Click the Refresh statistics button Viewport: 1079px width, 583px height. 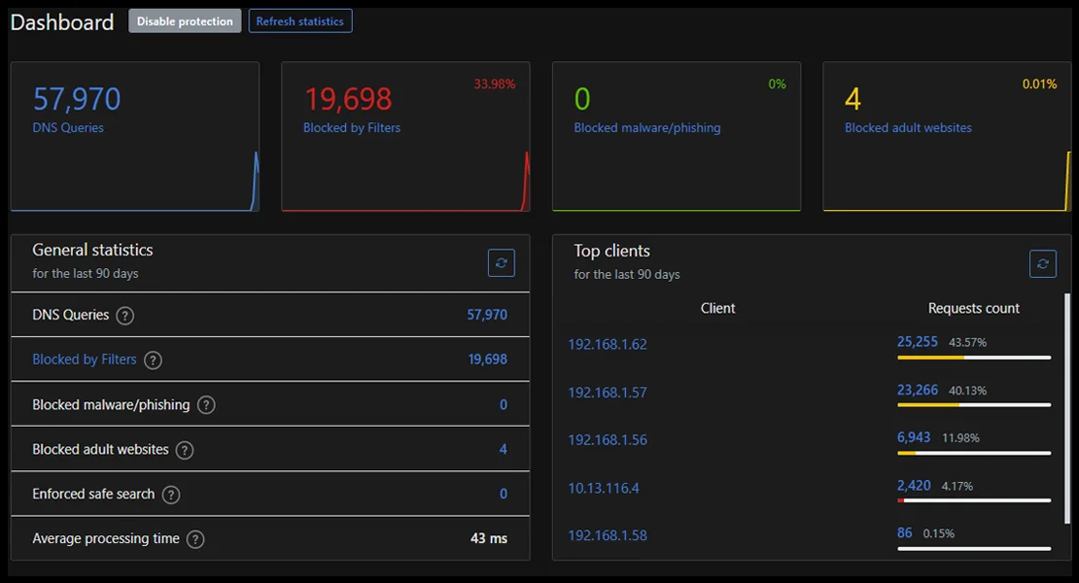click(x=300, y=20)
